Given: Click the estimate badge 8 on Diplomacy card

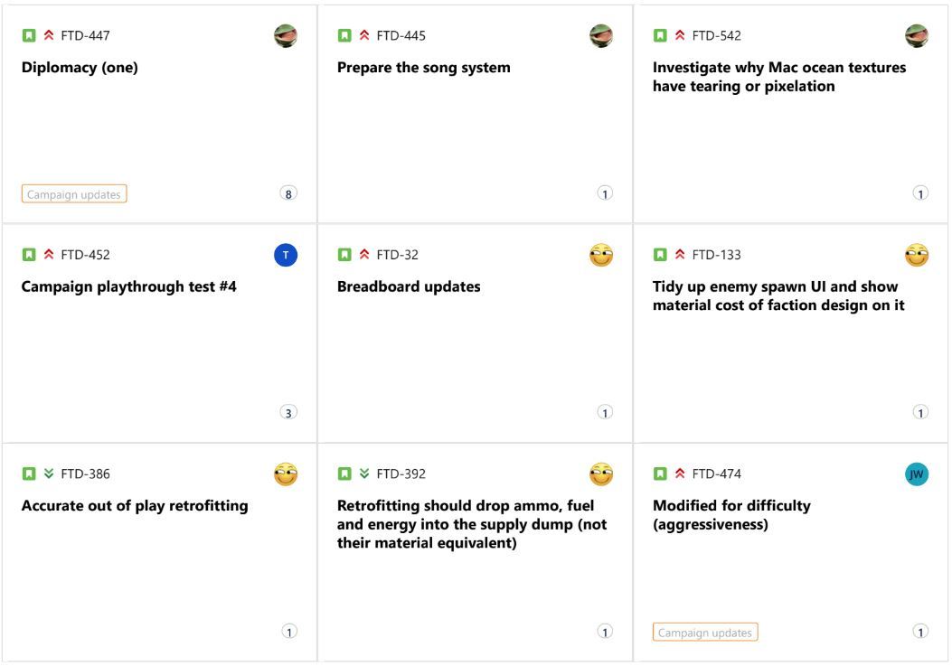Looking at the screenshot, I should [x=288, y=194].
